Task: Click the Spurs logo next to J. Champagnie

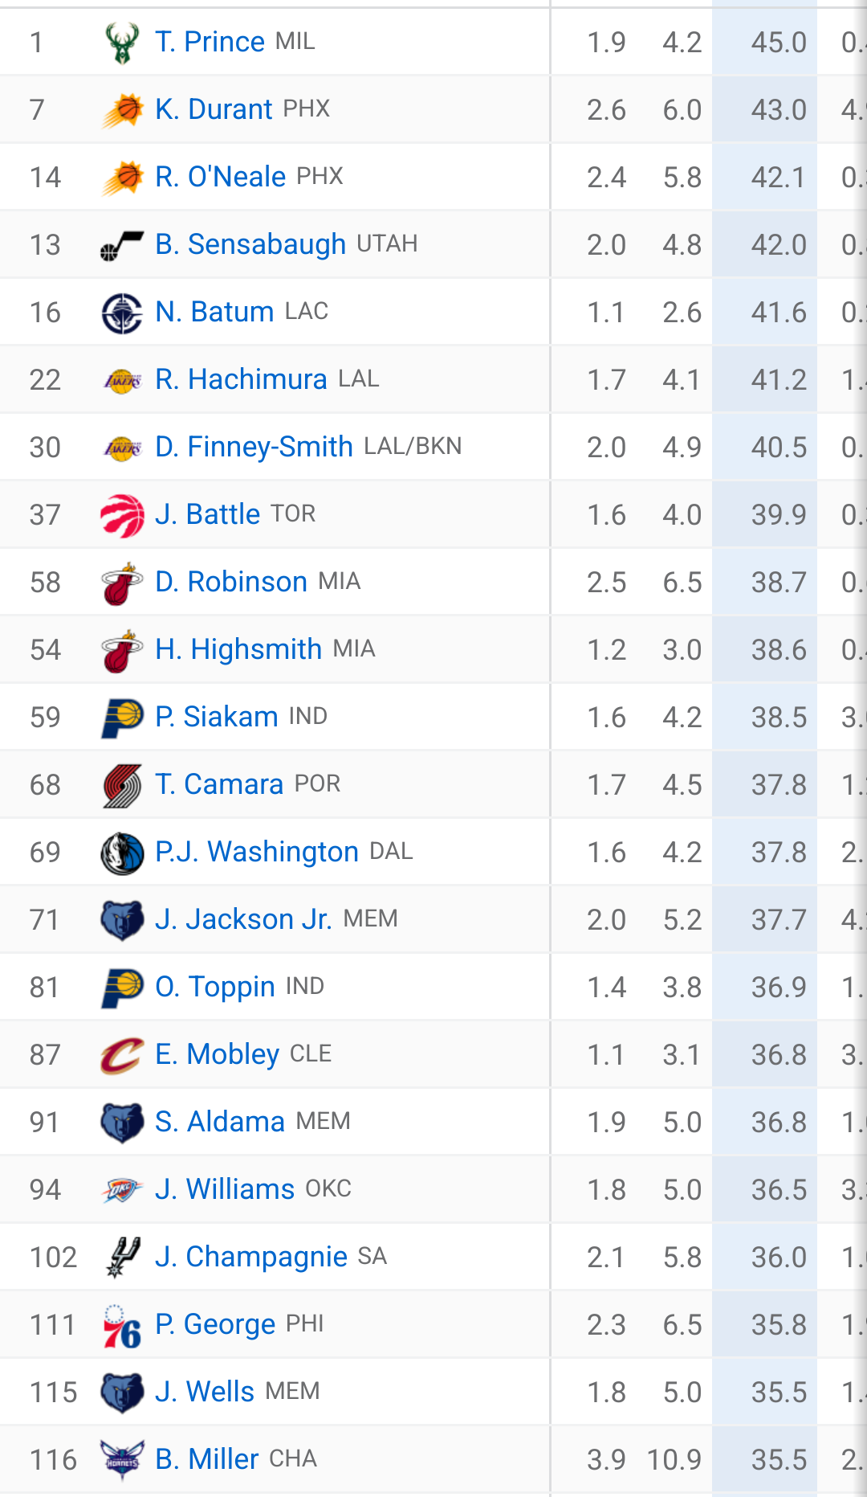Action: click(x=122, y=1258)
